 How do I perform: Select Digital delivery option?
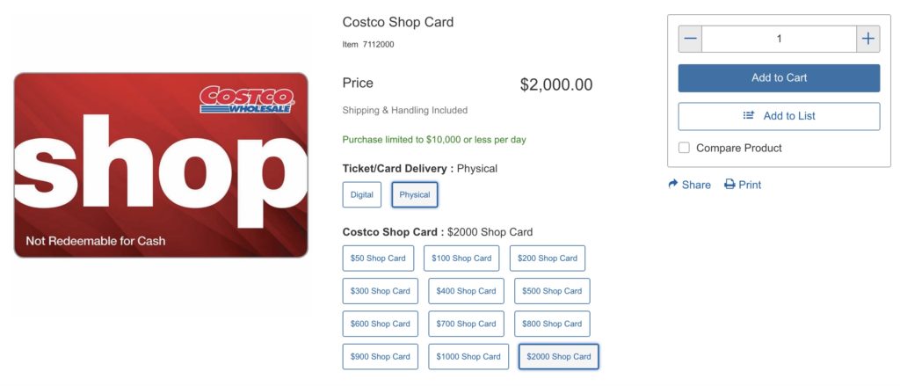[x=362, y=194]
